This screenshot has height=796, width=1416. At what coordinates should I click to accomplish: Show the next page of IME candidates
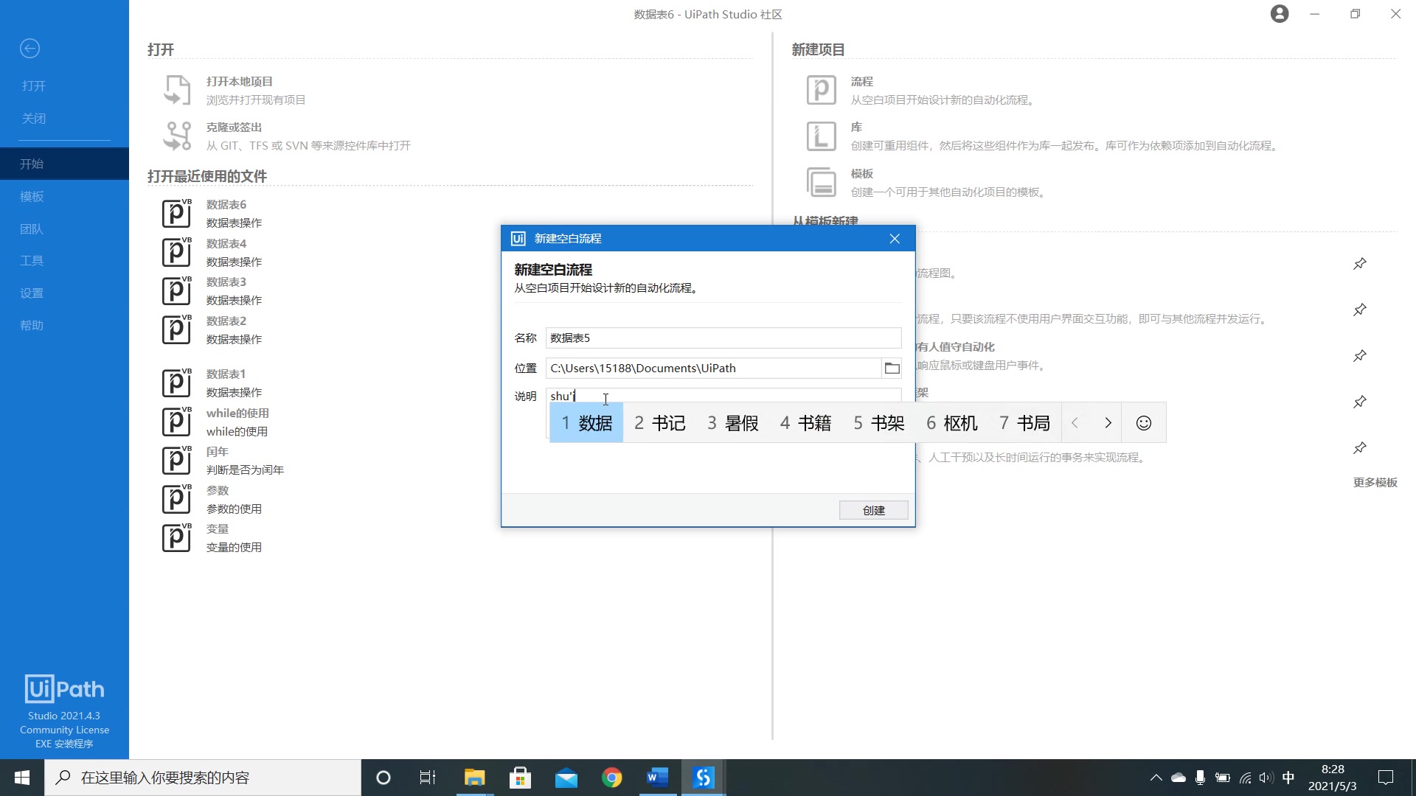tap(1108, 422)
